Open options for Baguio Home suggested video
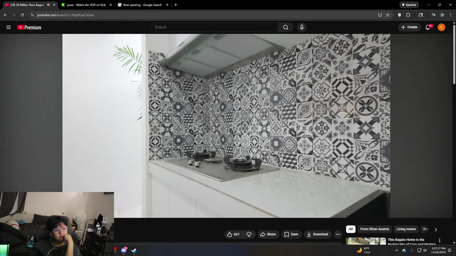Screen dimensions: 456x256 [x=439, y=240]
